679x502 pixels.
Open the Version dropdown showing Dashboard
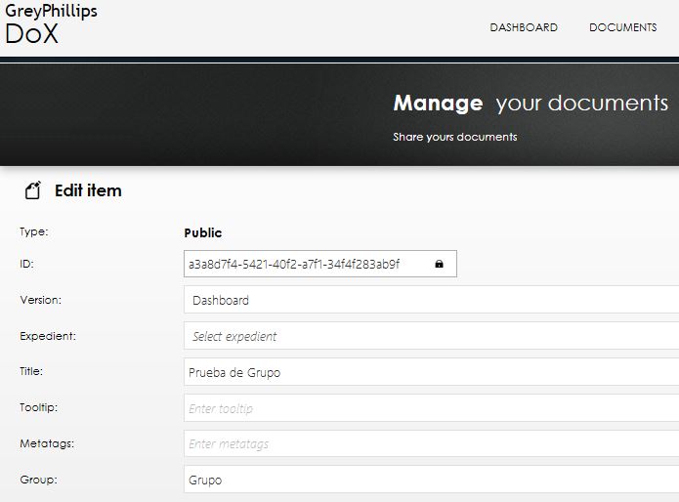click(431, 300)
